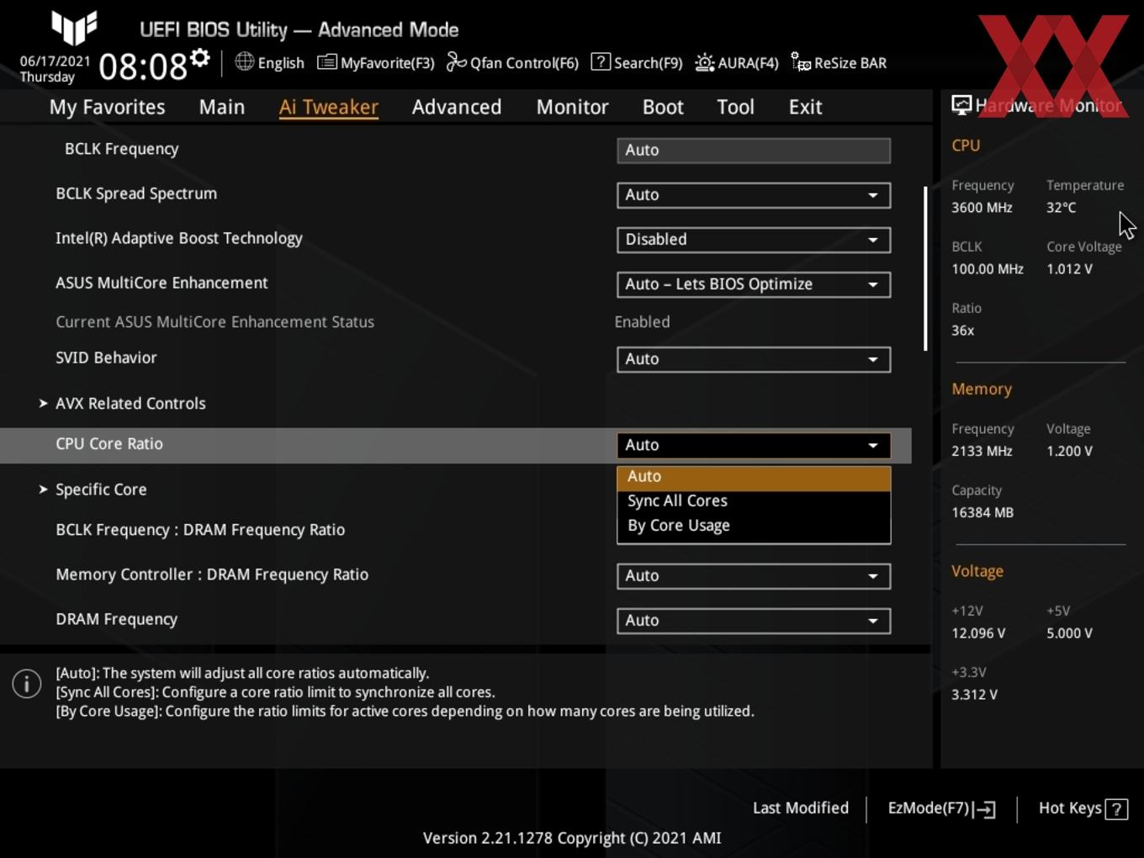1144x858 pixels.
Task: Click the Hot Keys question mark icon
Action: (x=1116, y=809)
